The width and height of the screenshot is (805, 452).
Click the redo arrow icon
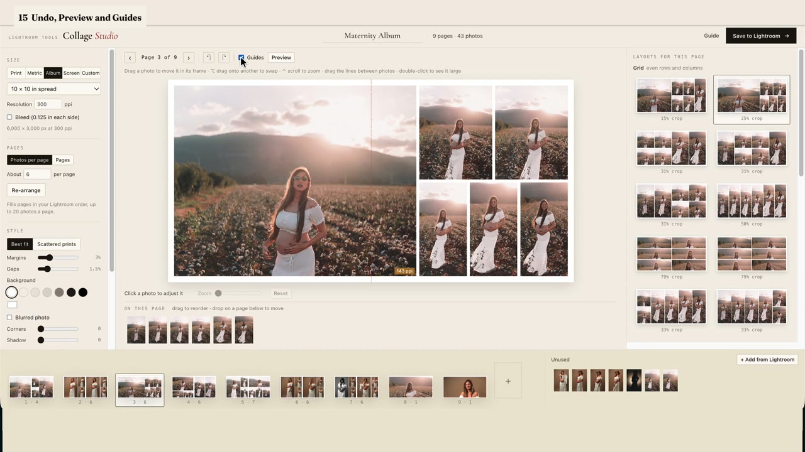(224, 58)
